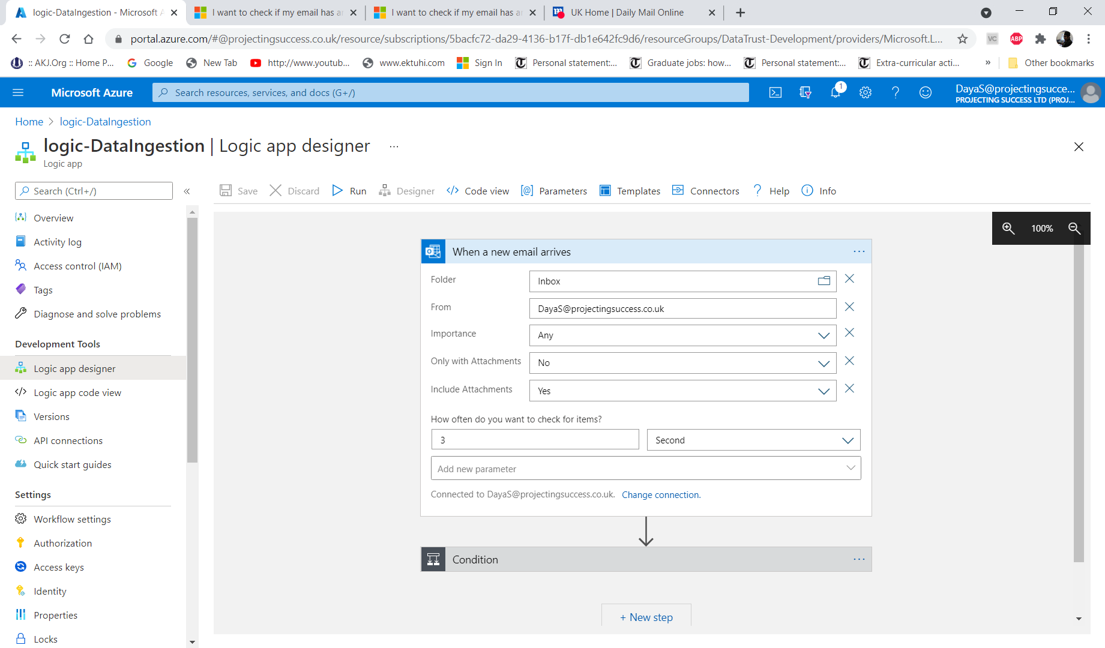The image size is (1105, 648).
Task: Collapse the When a new email arrives header
Action: click(646, 251)
